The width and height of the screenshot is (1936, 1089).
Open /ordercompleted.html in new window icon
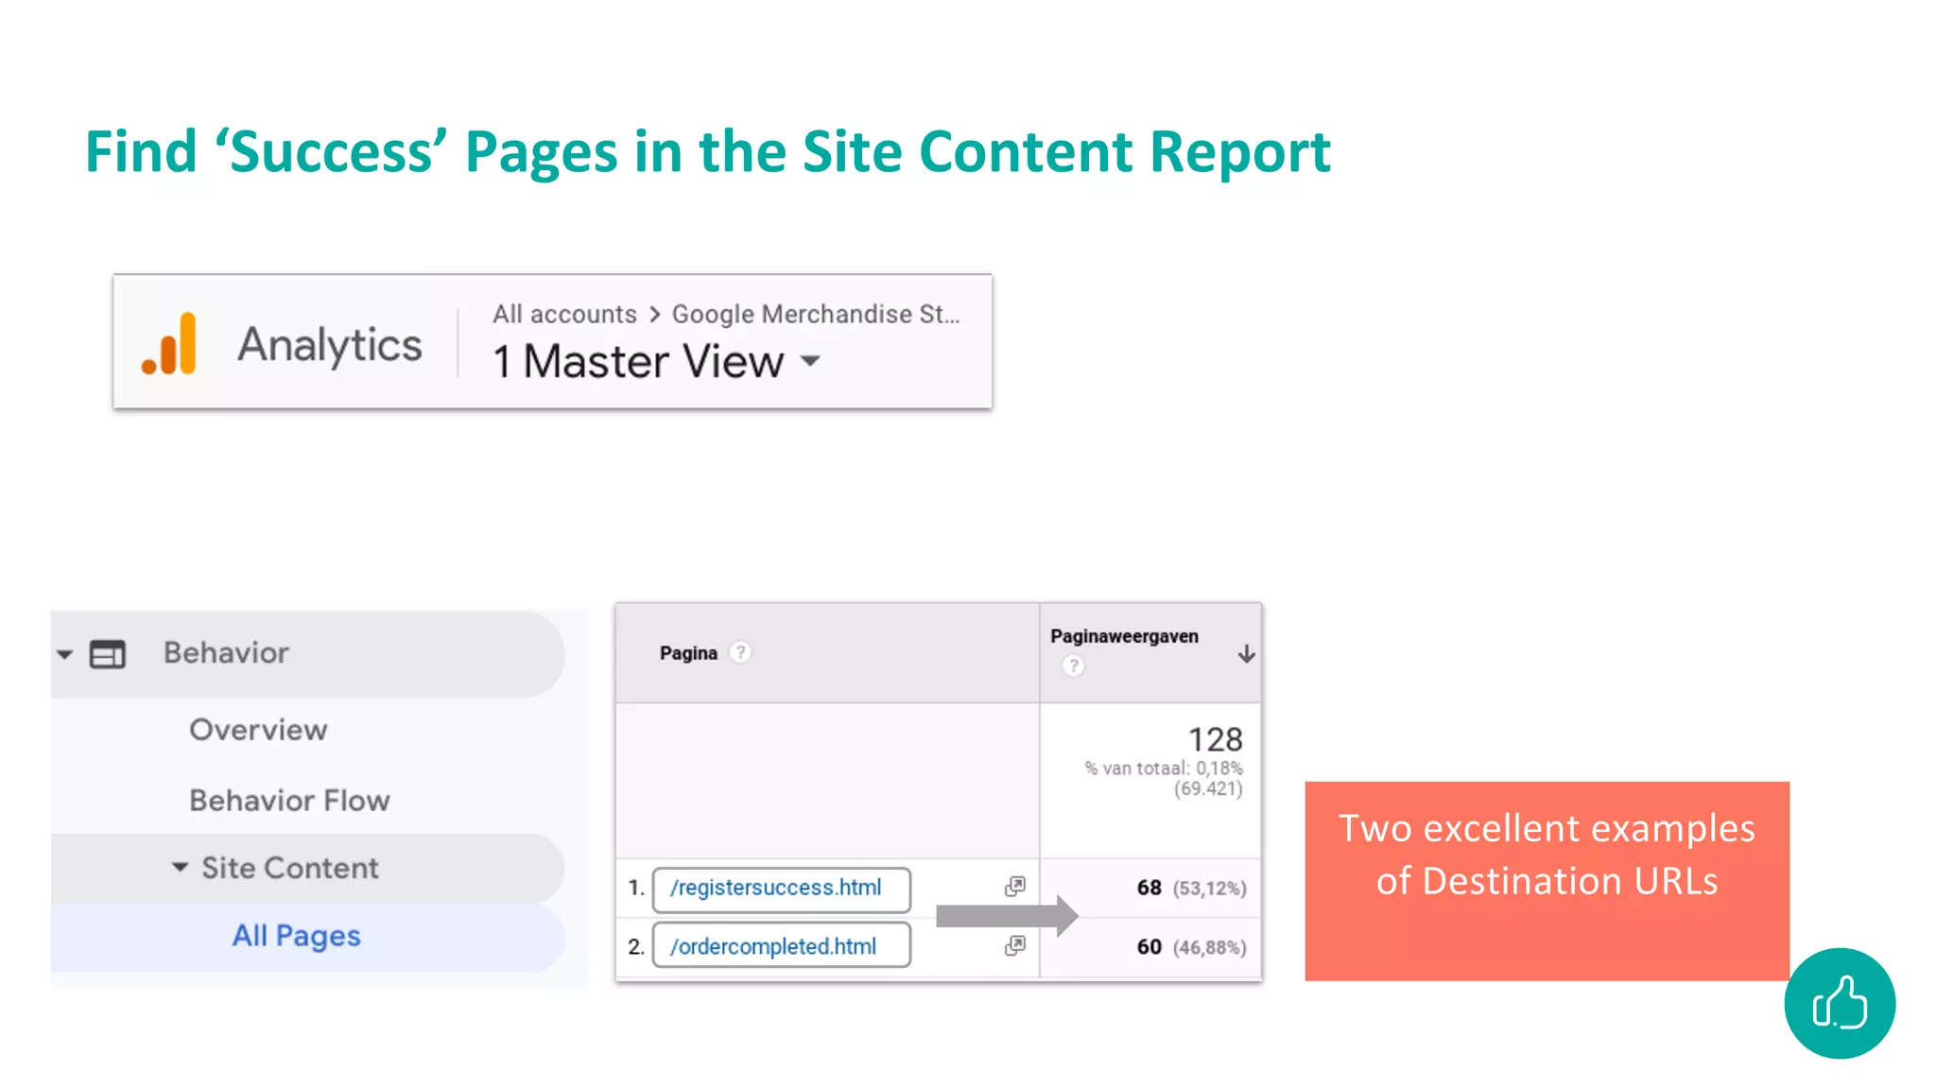click(x=1014, y=944)
